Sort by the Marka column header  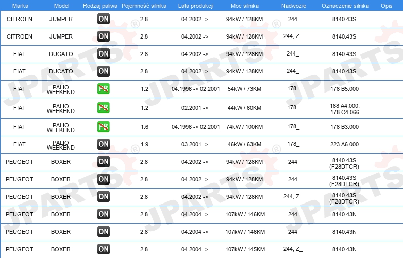20,6
